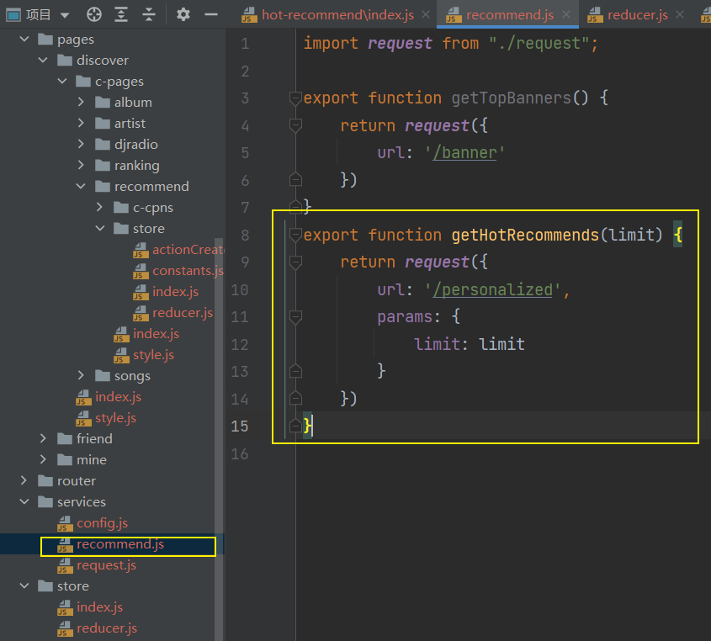Open project panel settings gear
Image resolution: width=711 pixels, height=641 pixels.
[183, 14]
